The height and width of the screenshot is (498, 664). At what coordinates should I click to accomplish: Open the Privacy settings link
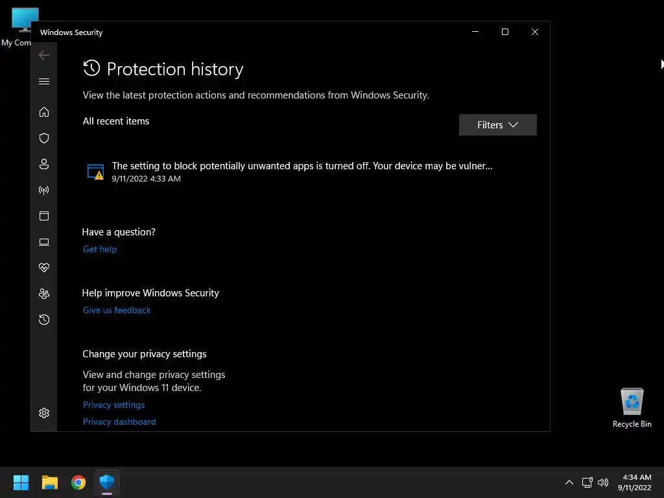(x=113, y=405)
